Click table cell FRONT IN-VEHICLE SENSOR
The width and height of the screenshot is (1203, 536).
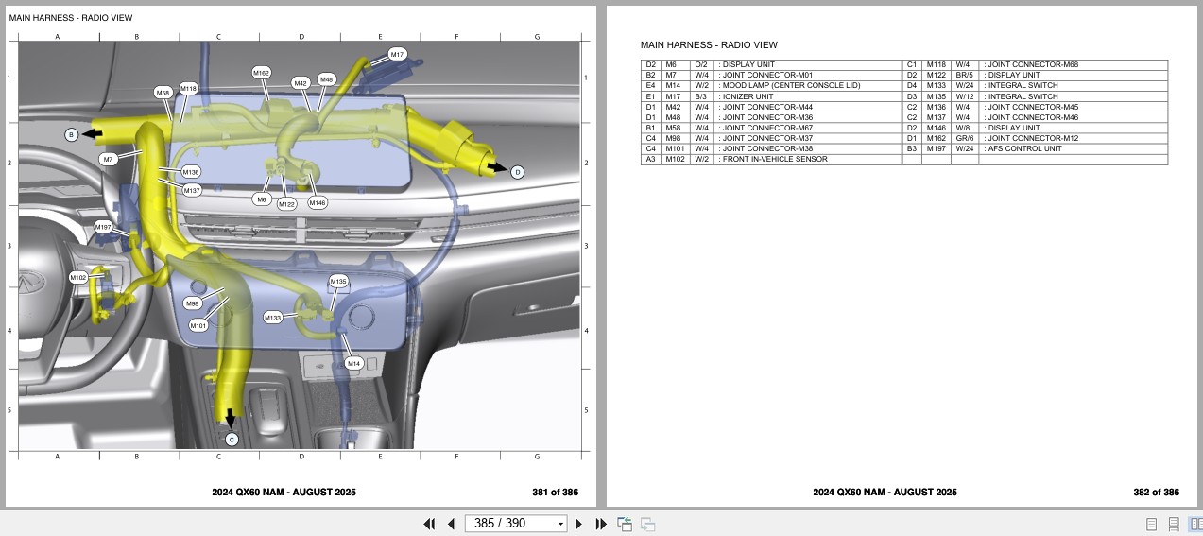tap(808, 160)
